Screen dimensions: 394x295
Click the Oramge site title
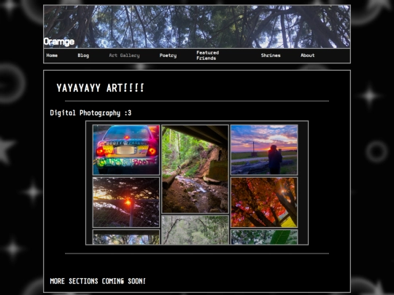coord(59,42)
